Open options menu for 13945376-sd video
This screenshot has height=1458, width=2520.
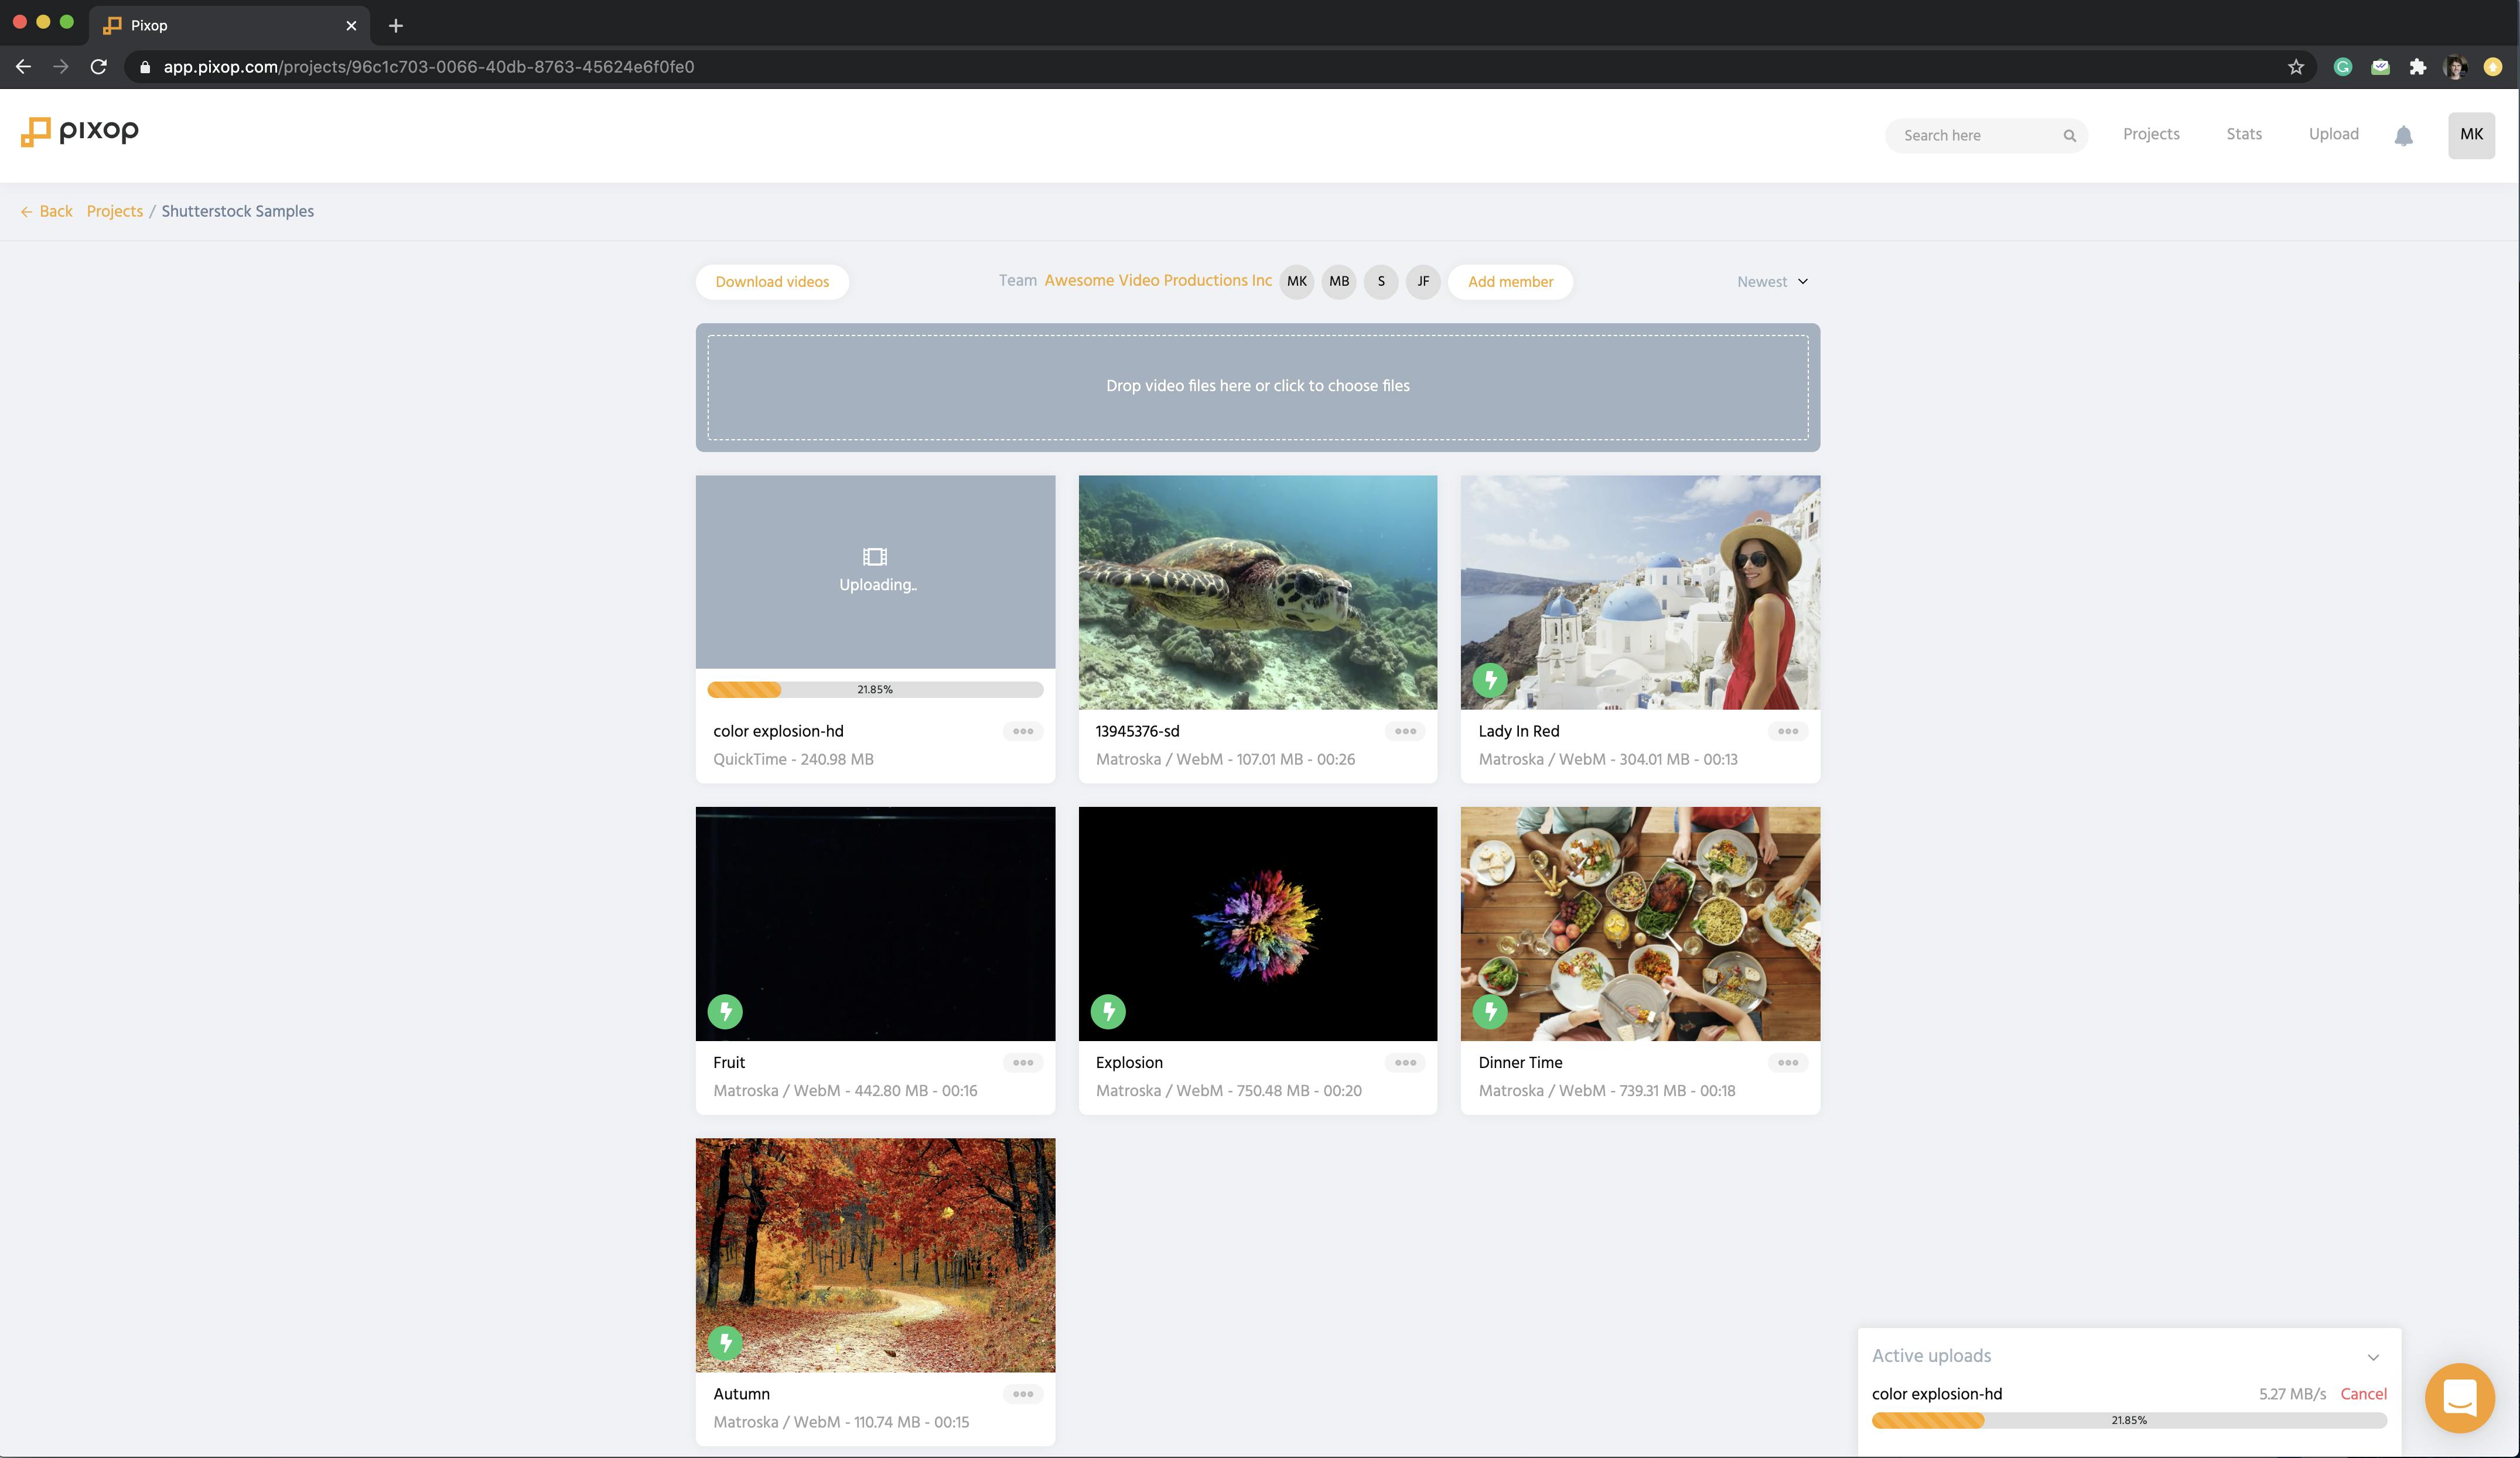click(1405, 731)
